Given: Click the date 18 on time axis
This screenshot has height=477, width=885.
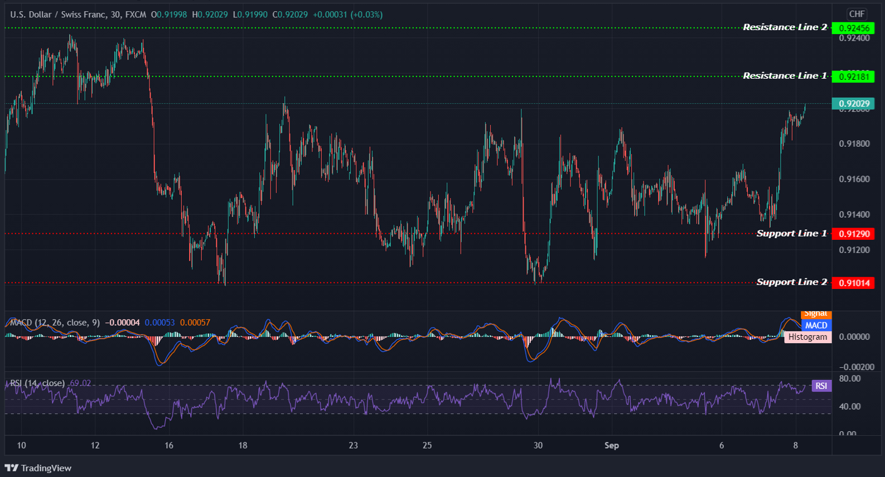Looking at the screenshot, I should 243,445.
